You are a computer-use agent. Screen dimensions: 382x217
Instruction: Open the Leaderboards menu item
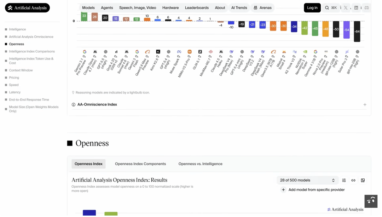[197, 8]
